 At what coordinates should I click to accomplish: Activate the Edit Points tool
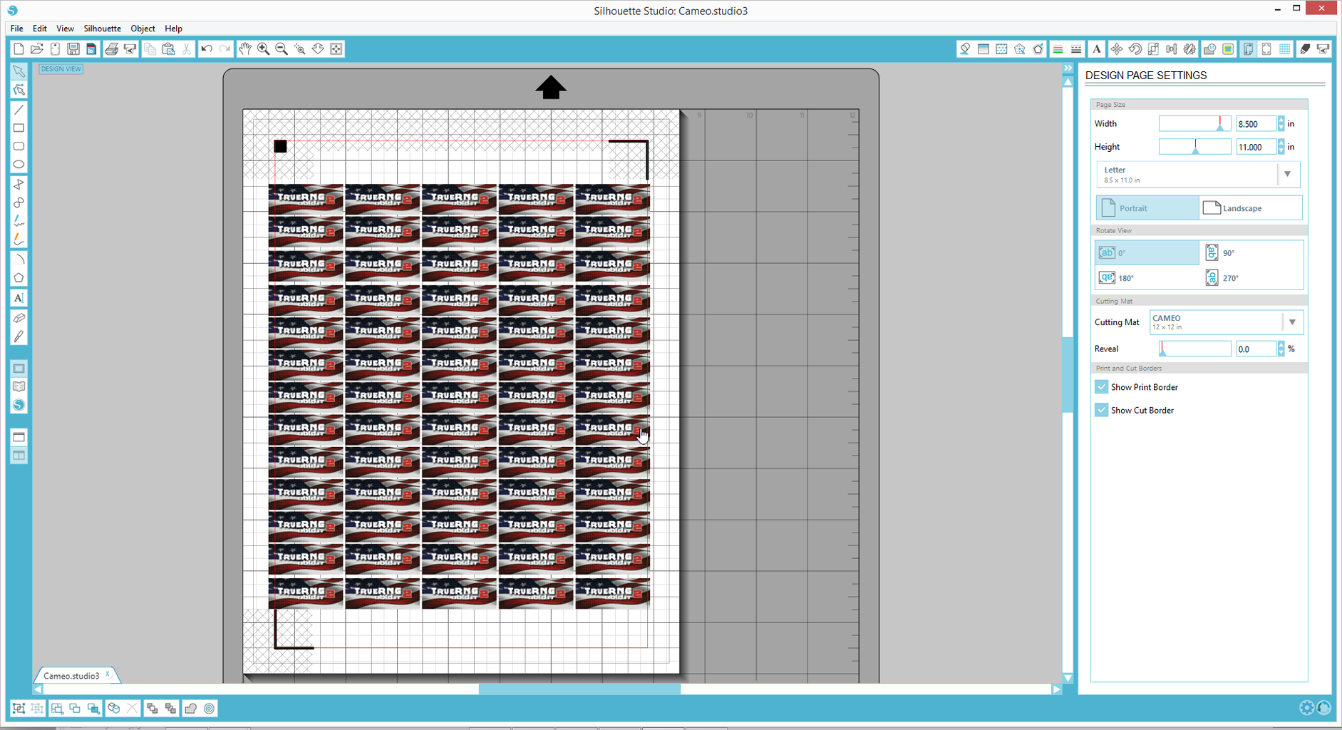tap(19, 90)
